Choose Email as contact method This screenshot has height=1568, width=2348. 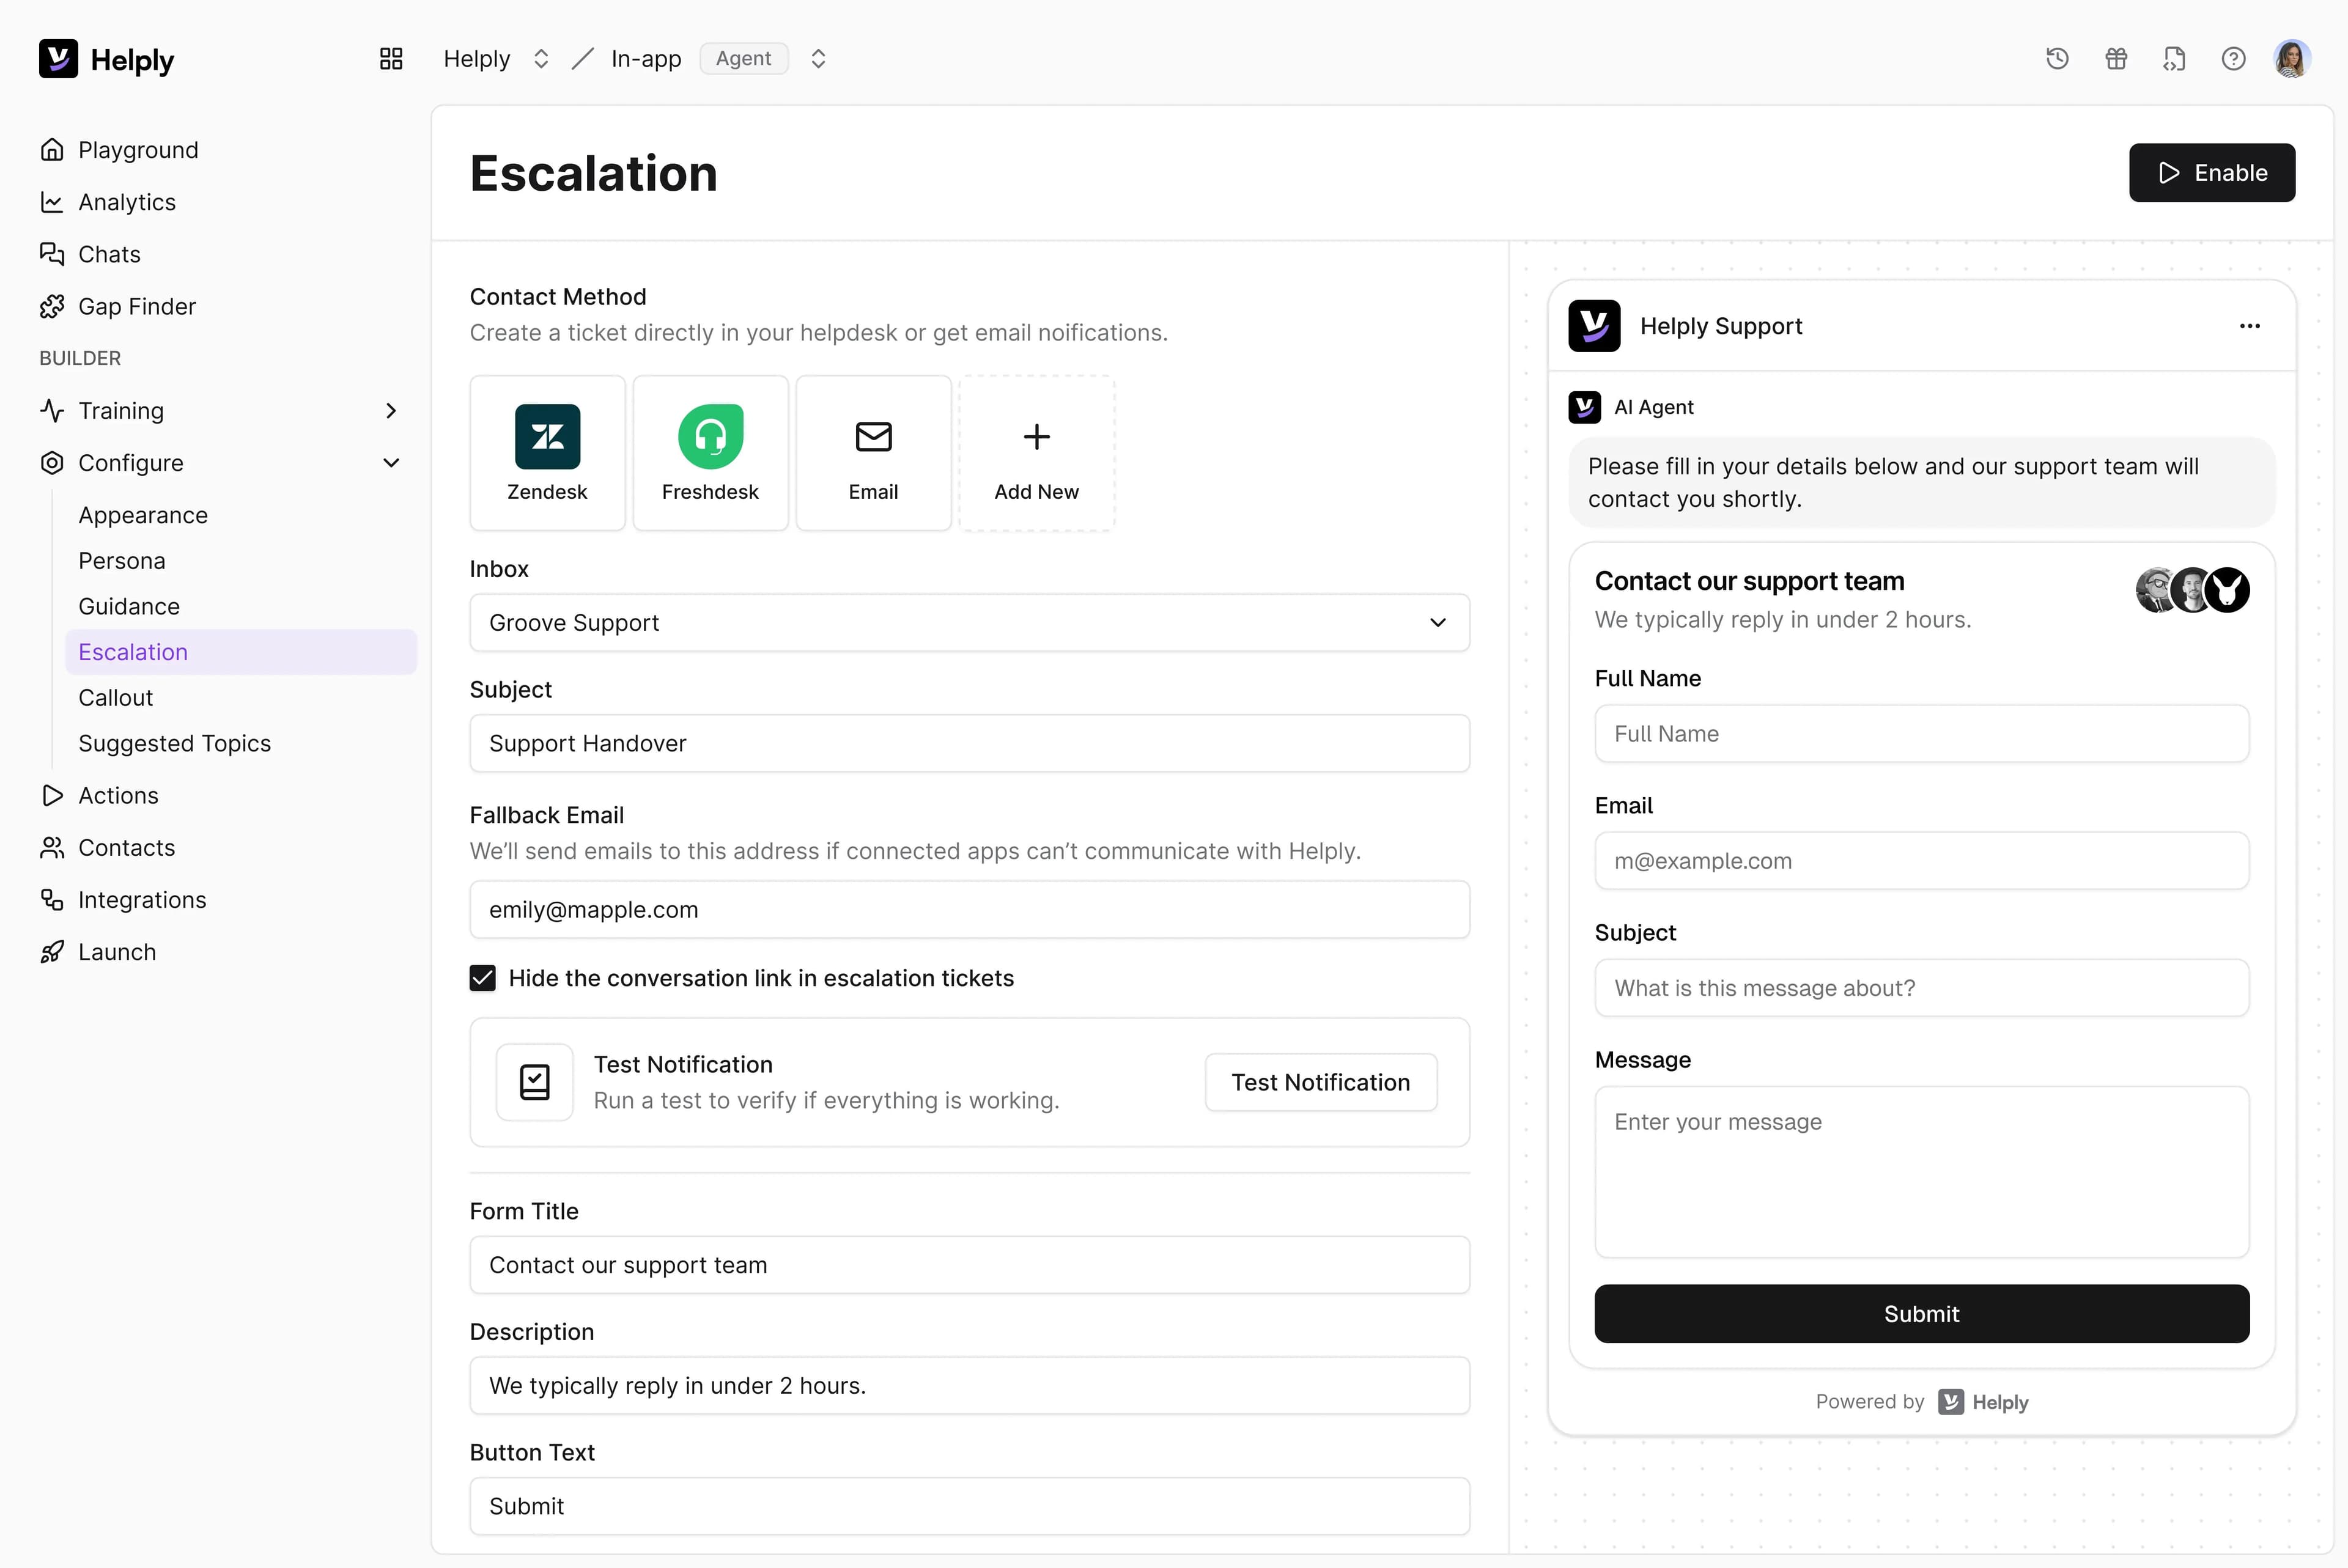tap(873, 452)
